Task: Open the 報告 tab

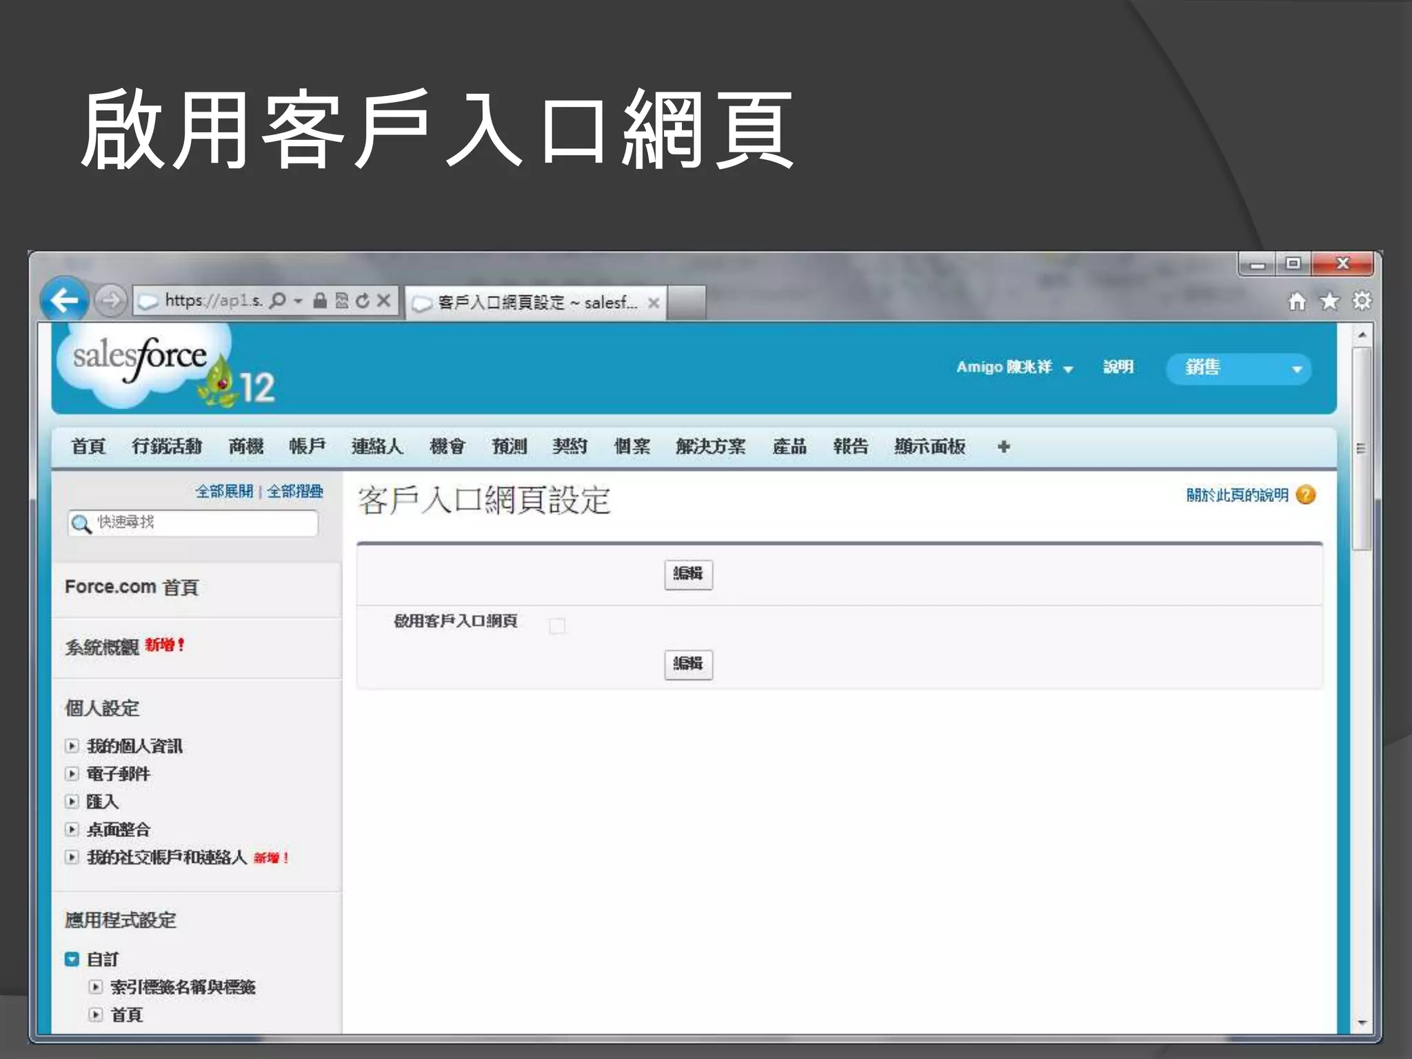Action: [851, 447]
